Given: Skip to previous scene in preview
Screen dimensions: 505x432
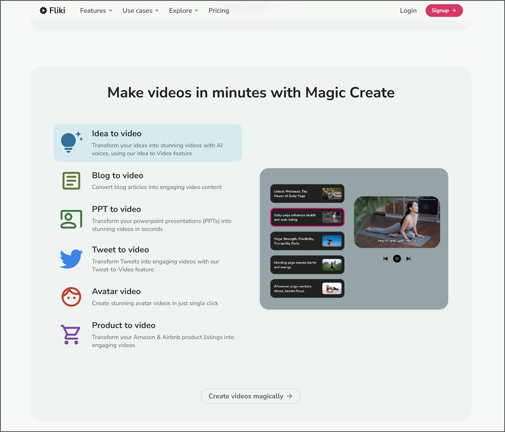Looking at the screenshot, I should point(385,259).
